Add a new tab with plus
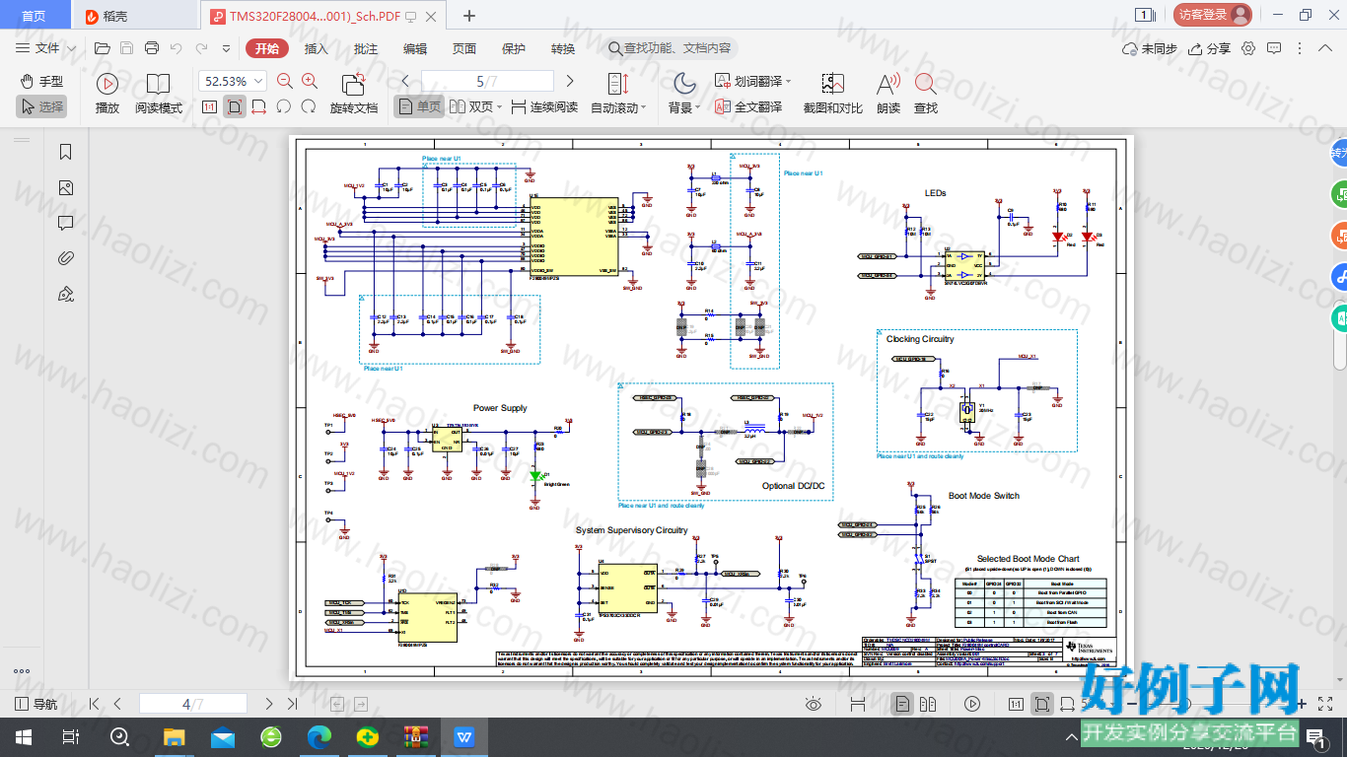Image resolution: width=1347 pixels, height=757 pixels. 469,16
